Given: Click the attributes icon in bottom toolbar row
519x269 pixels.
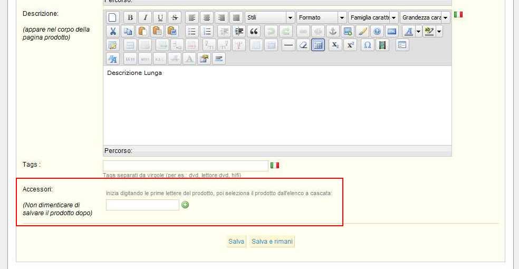Looking at the screenshot, I should click(204, 59).
